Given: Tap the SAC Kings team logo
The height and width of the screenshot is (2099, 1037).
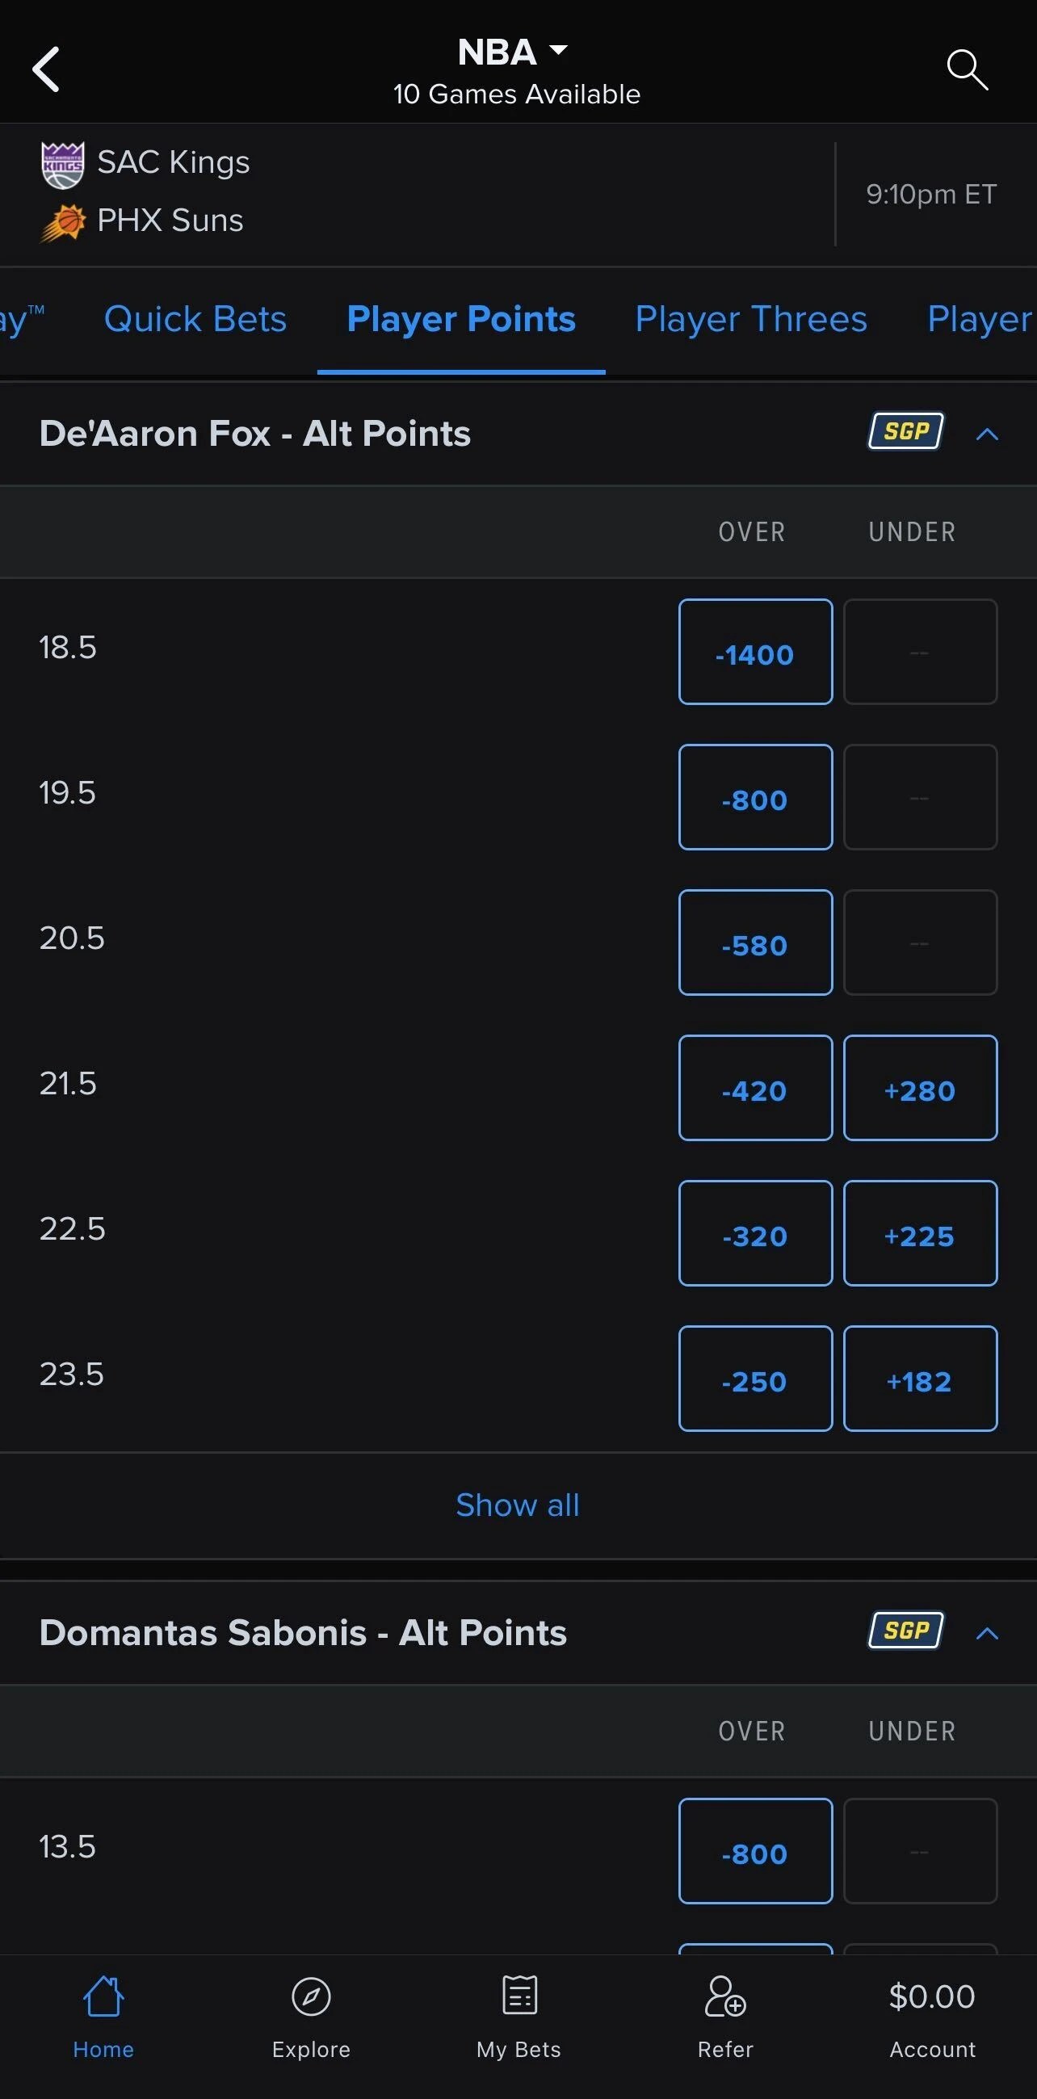Looking at the screenshot, I should [63, 164].
